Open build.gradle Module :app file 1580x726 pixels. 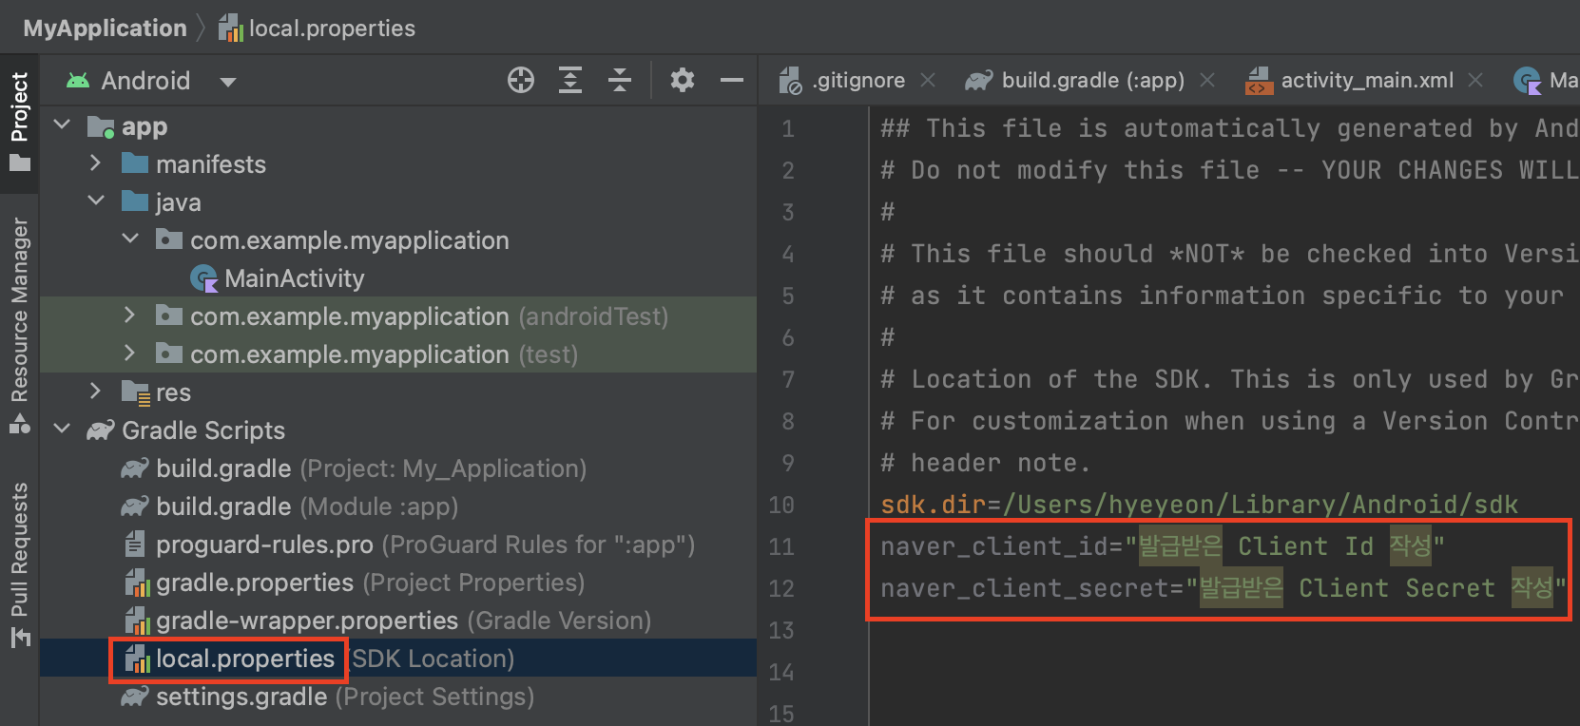307,506
